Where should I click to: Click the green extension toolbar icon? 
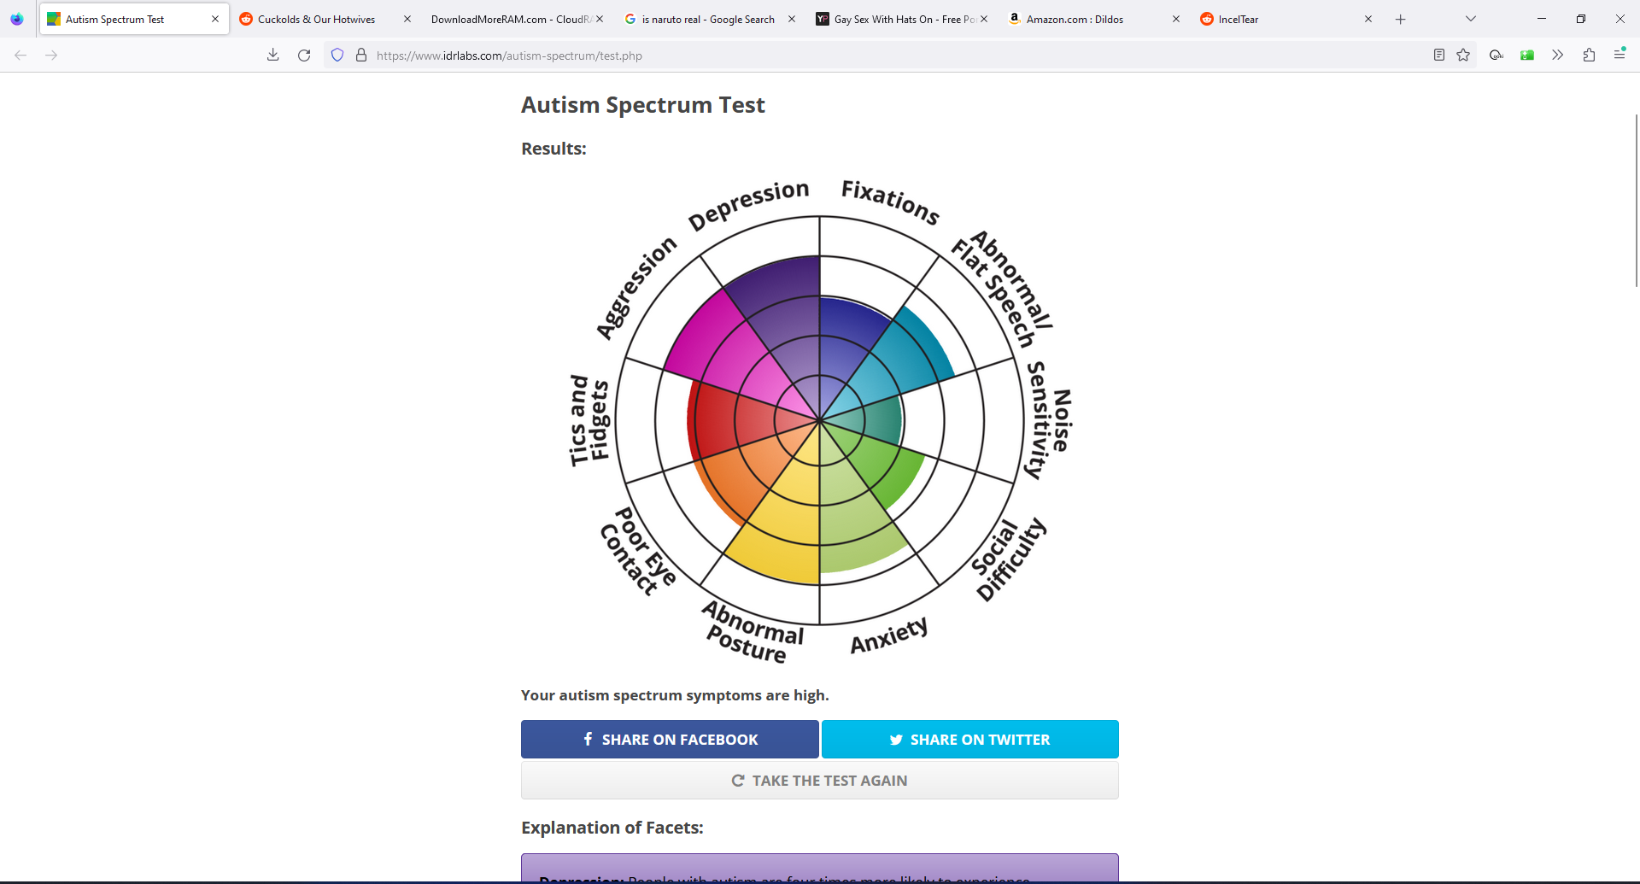tap(1527, 55)
